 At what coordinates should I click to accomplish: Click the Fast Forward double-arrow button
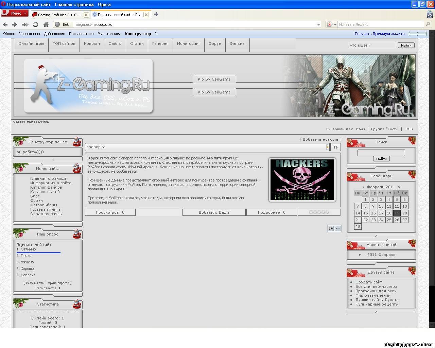pos(25,24)
